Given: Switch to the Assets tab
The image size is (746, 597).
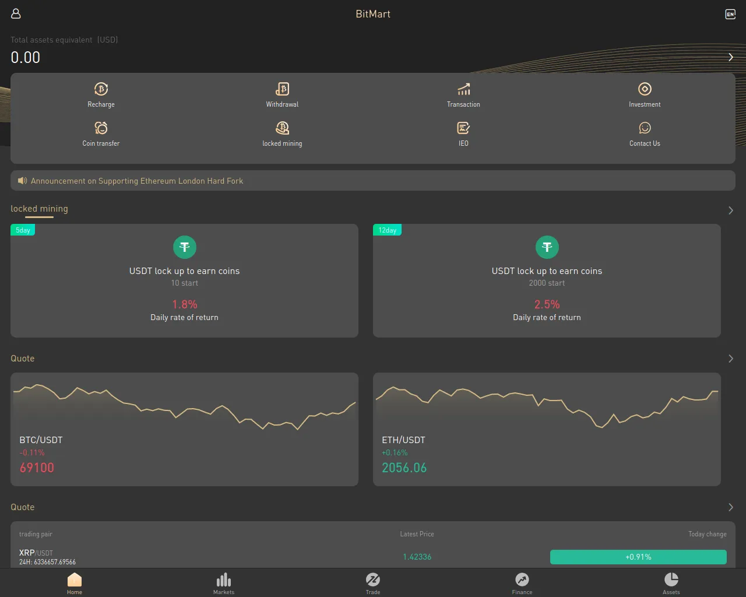Looking at the screenshot, I should 671,583.
